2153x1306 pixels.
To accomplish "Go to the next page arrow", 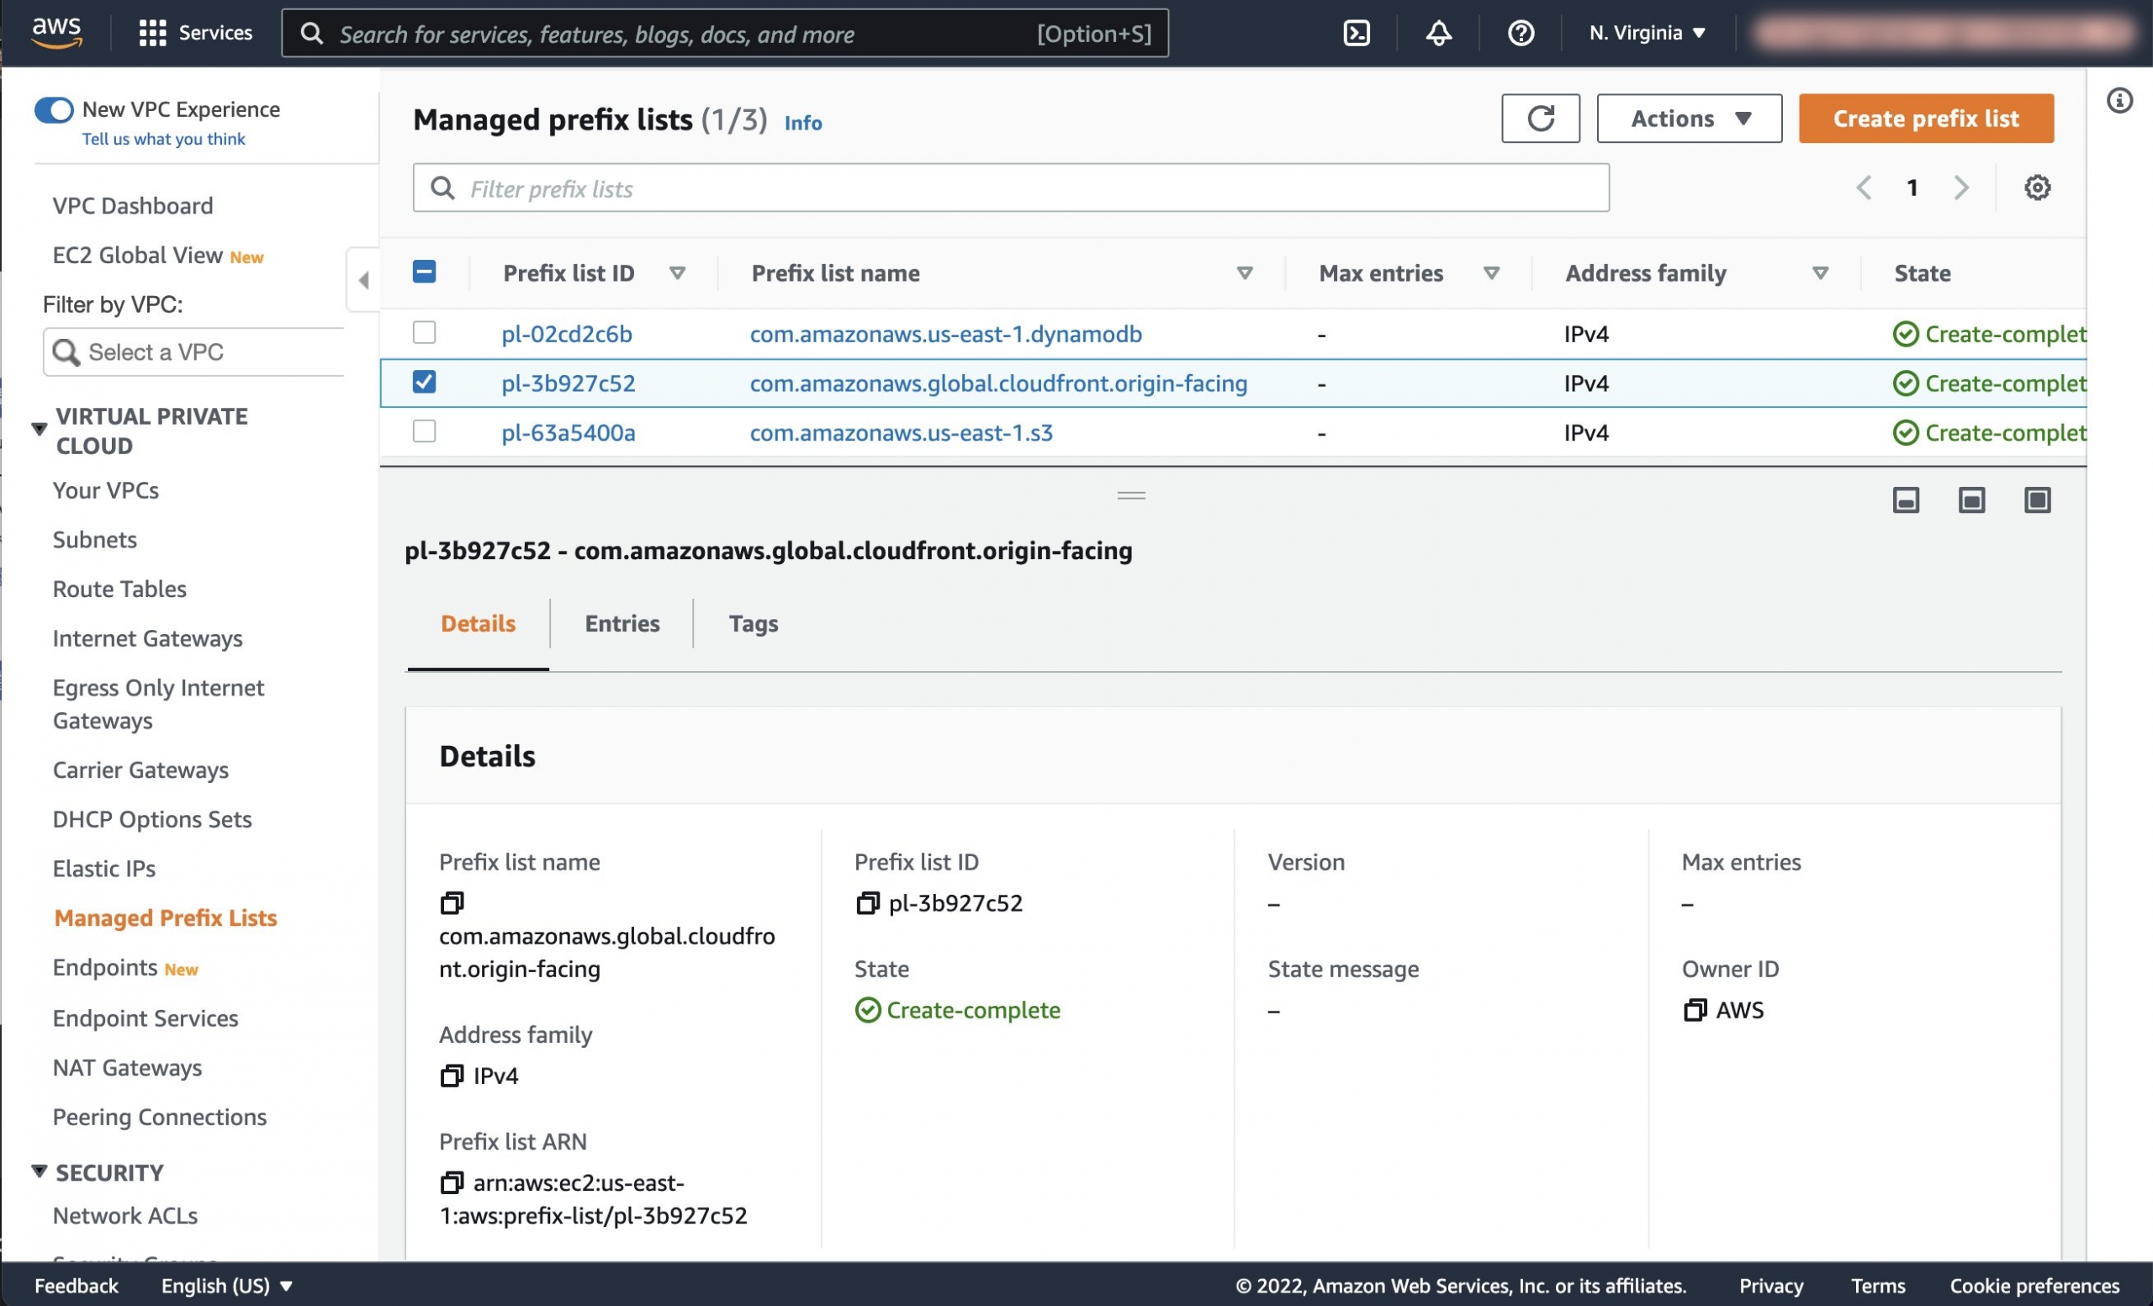I will 1961,188.
